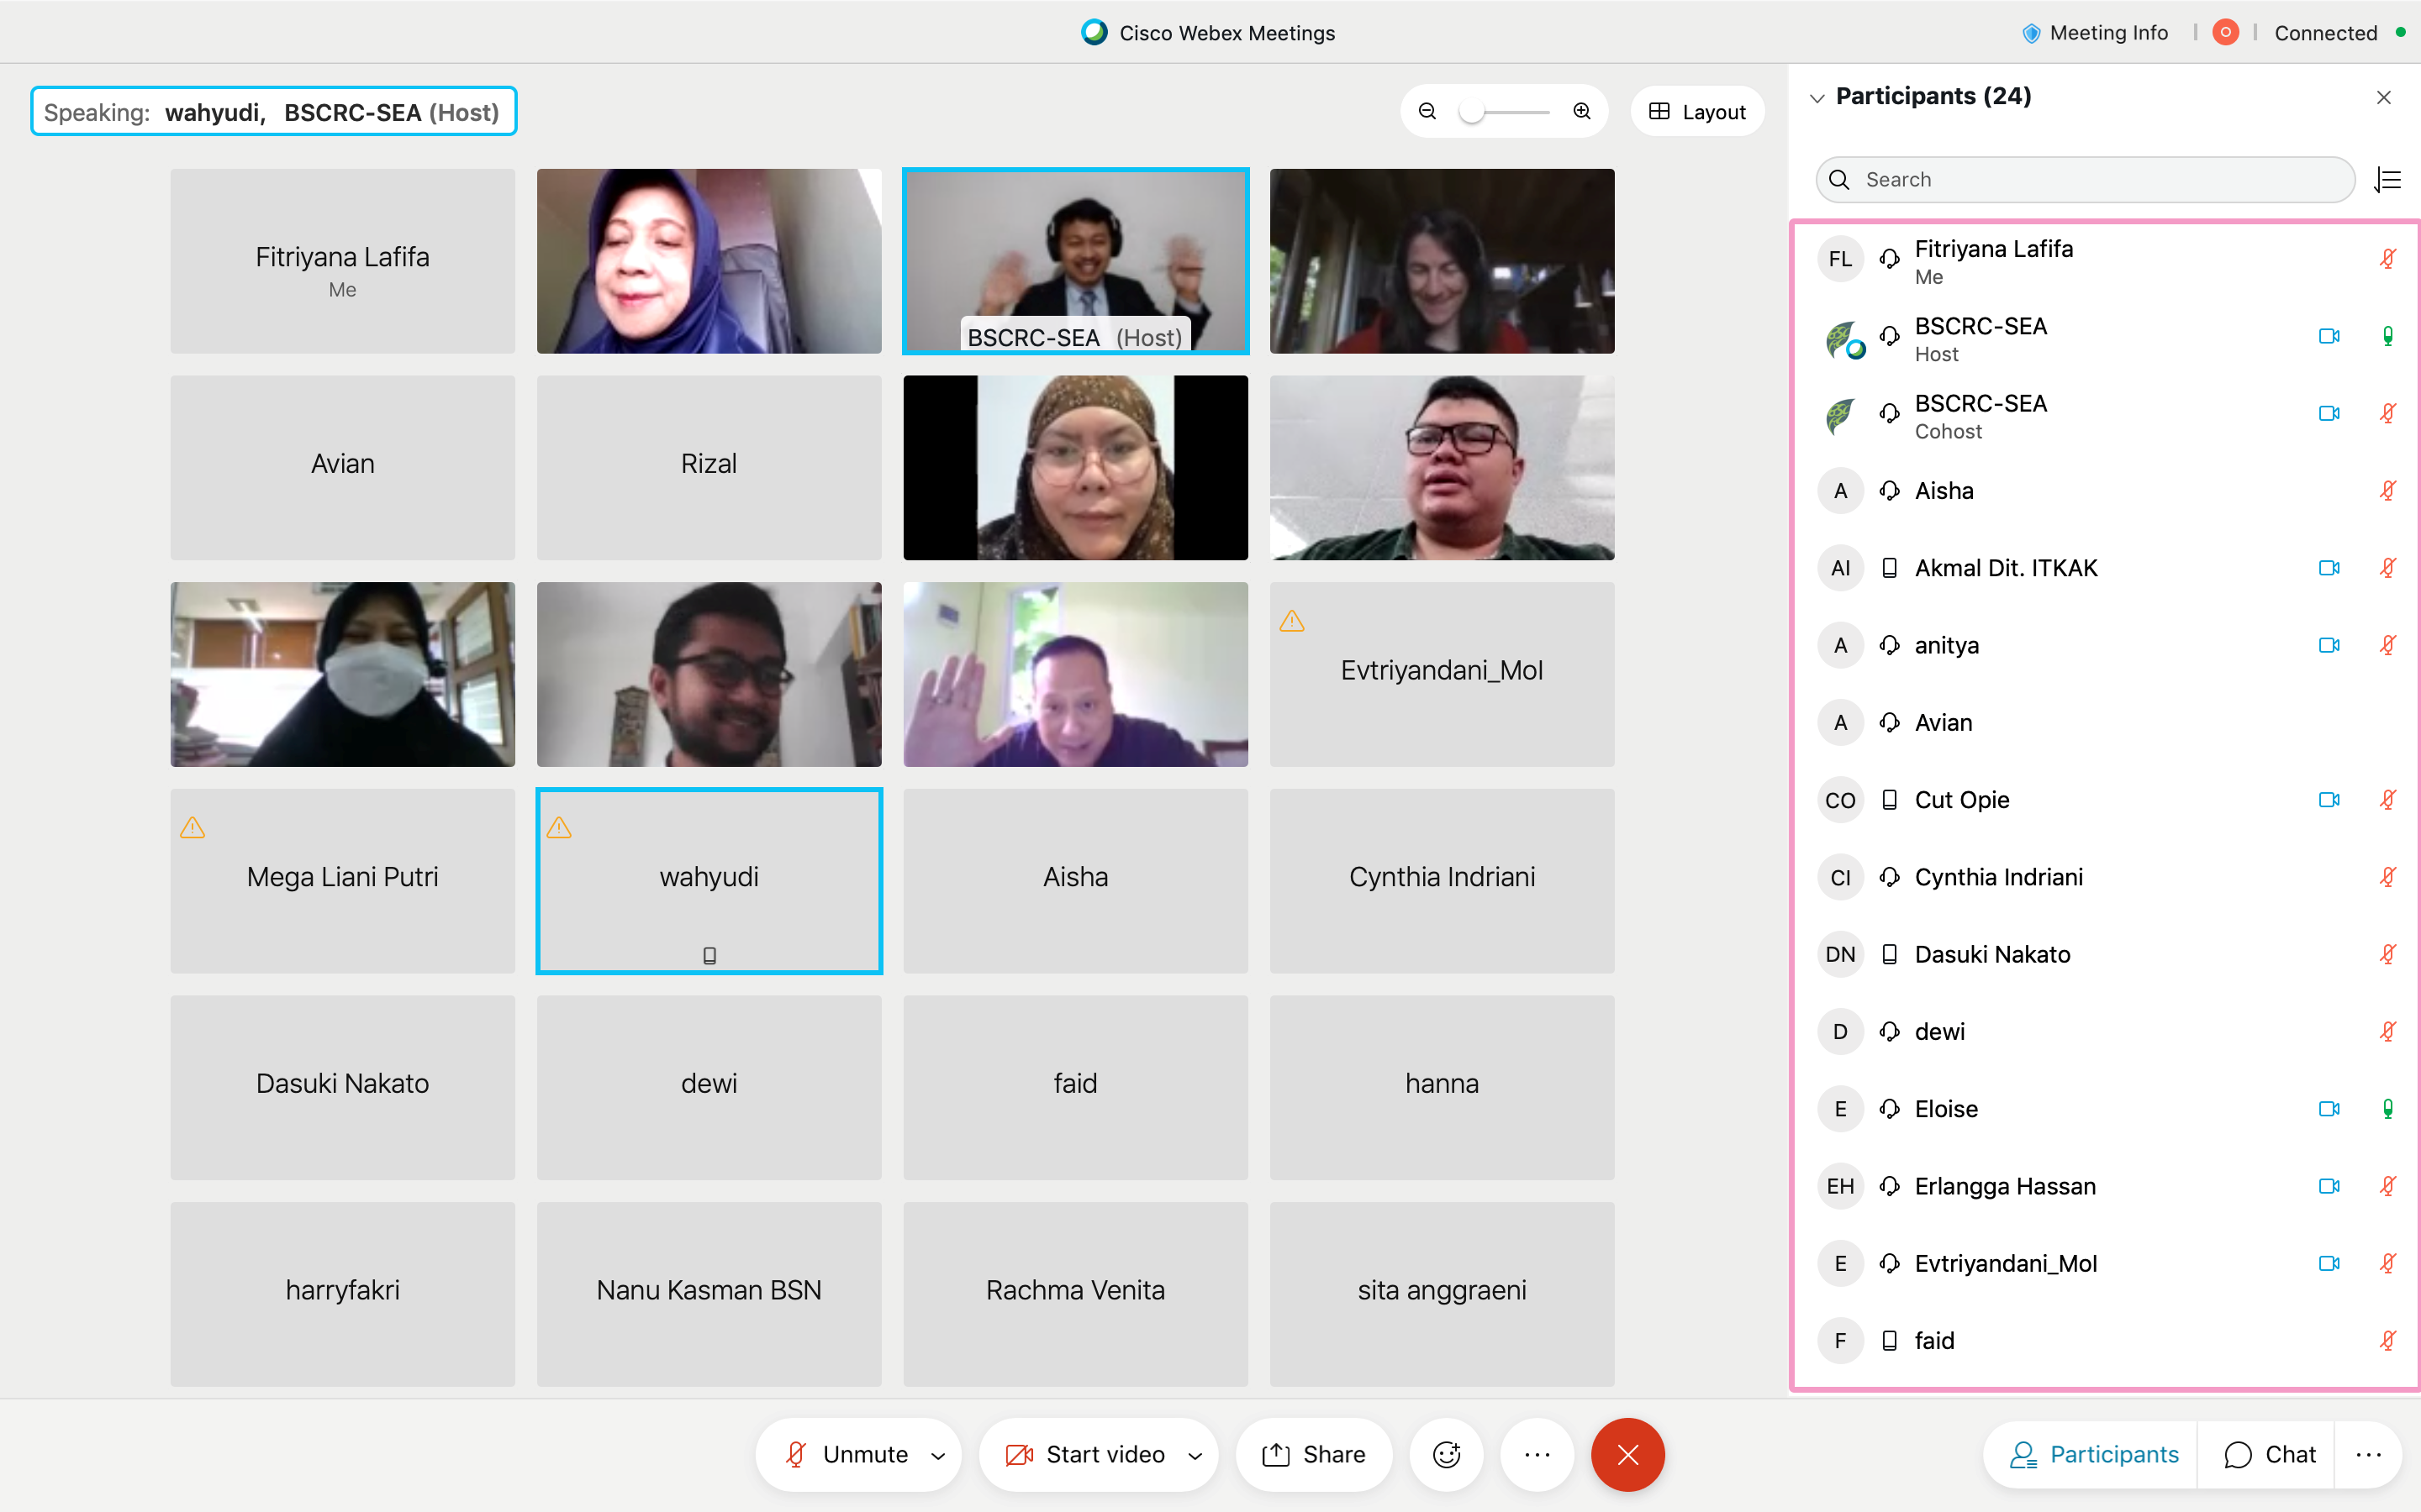Switch to the Chat panel tab
2421x1512 pixels.
click(x=2269, y=1454)
